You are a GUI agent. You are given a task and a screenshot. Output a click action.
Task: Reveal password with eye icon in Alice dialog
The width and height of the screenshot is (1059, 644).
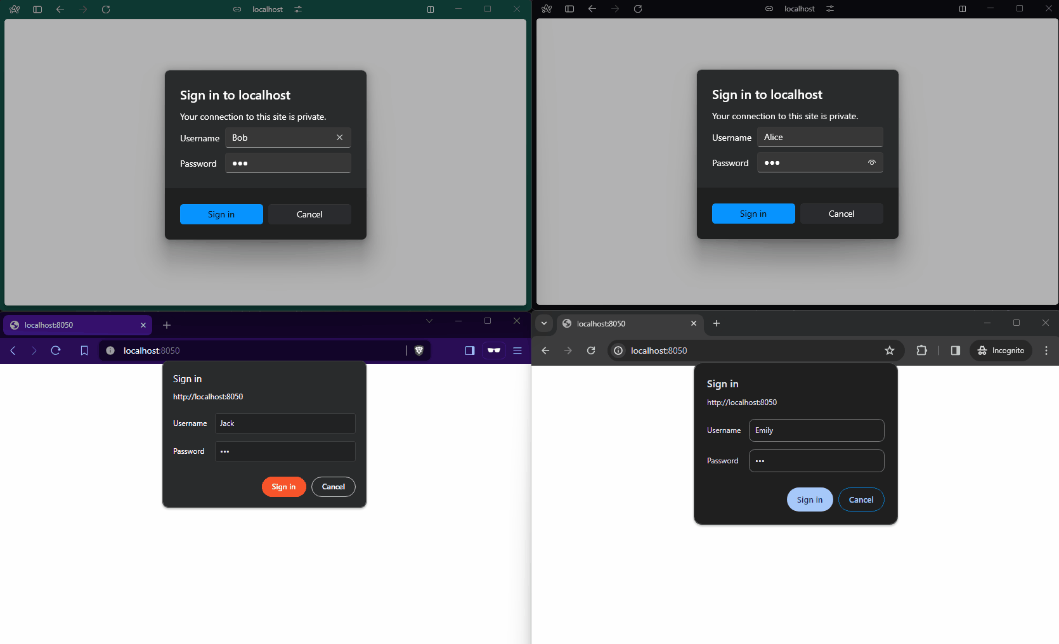(872, 162)
